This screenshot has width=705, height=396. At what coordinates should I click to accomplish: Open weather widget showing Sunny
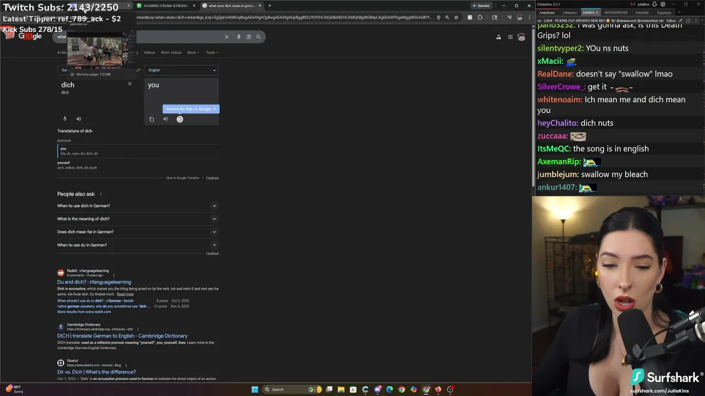click(14, 389)
